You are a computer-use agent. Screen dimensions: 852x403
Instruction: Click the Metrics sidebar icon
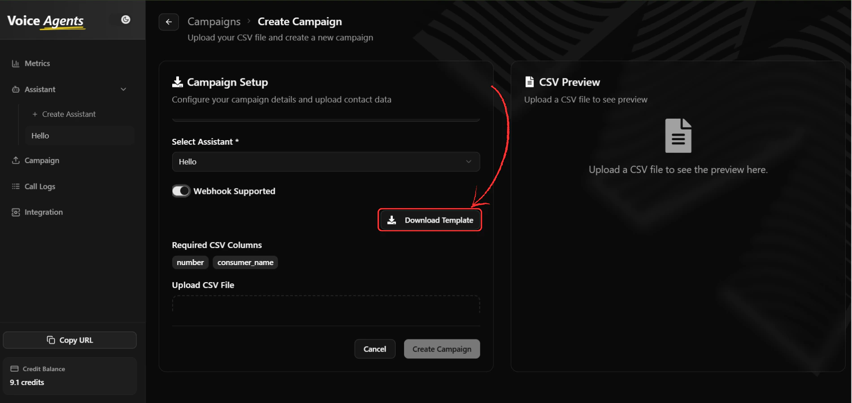coord(15,63)
